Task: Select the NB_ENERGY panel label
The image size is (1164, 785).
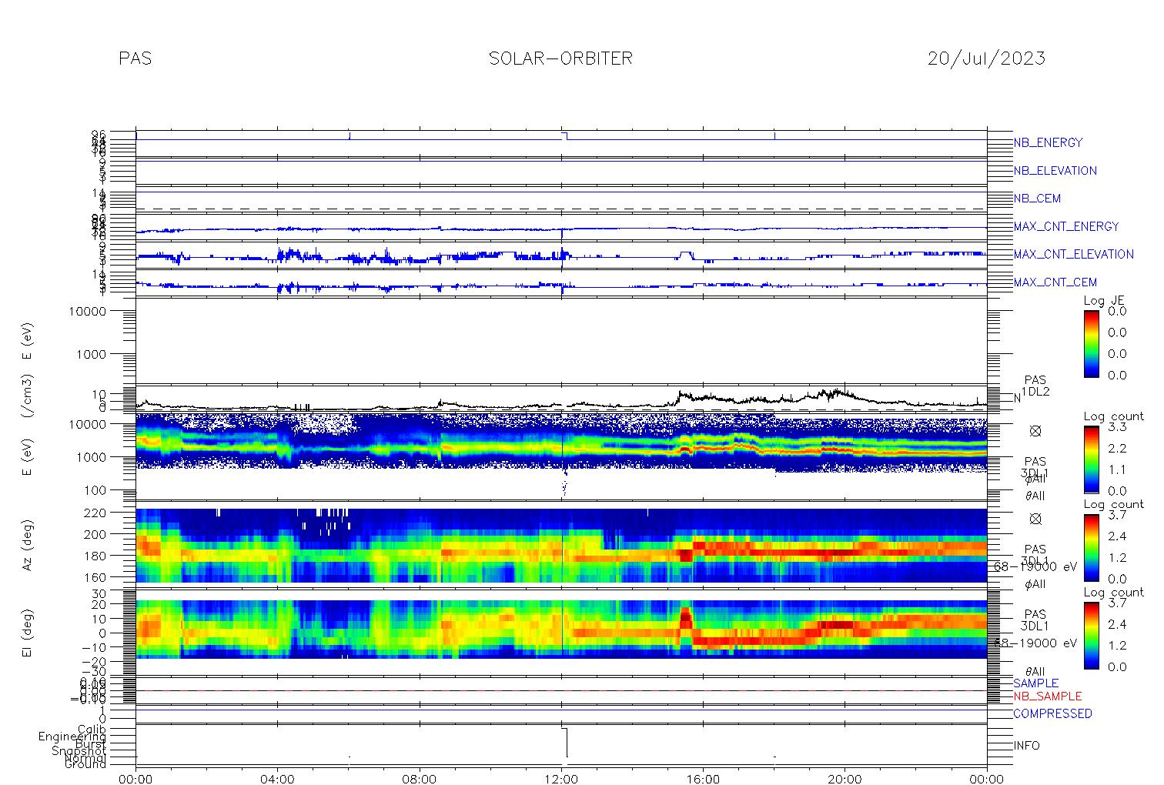Action: [x=1048, y=142]
